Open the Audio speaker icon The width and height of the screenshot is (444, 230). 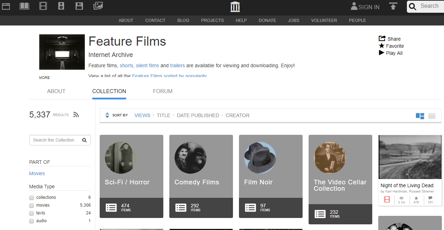point(61,6)
